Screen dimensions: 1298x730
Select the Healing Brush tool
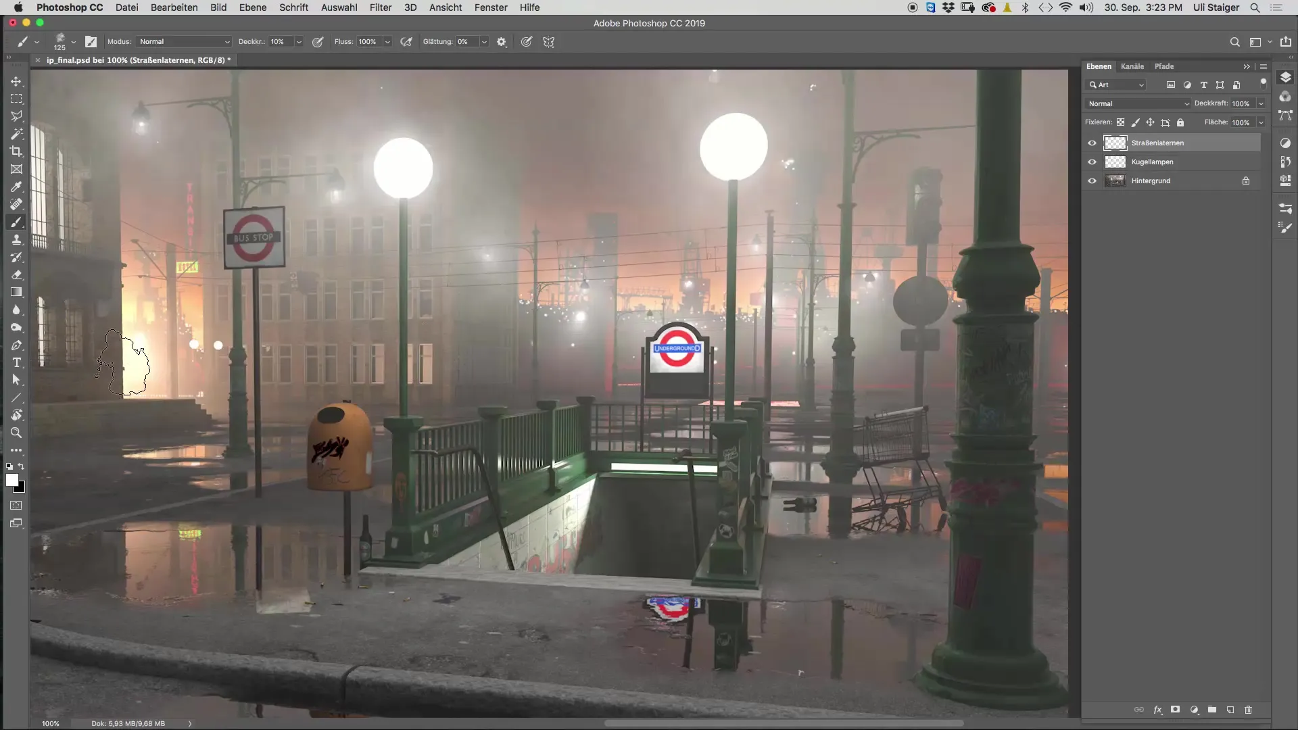16,204
